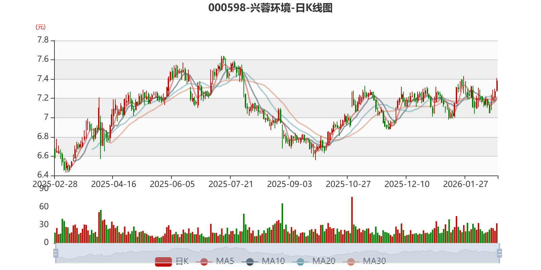Click the 60 volume axis label
Viewport: 541px width, 270px height.
pyautogui.click(x=44, y=207)
